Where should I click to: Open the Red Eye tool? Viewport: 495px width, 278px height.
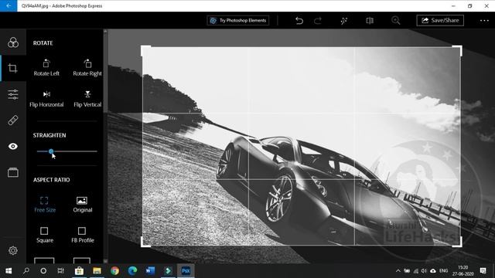point(13,146)
